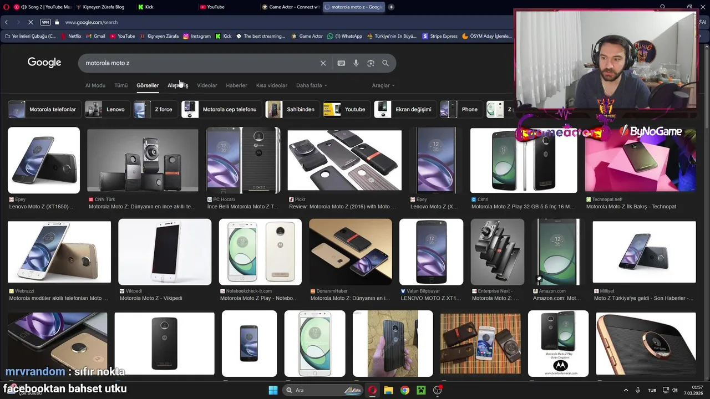The width and height of the screenshot is (710, 399).
Task: Switch to the Videolar tab
Action: coord(207,85)
